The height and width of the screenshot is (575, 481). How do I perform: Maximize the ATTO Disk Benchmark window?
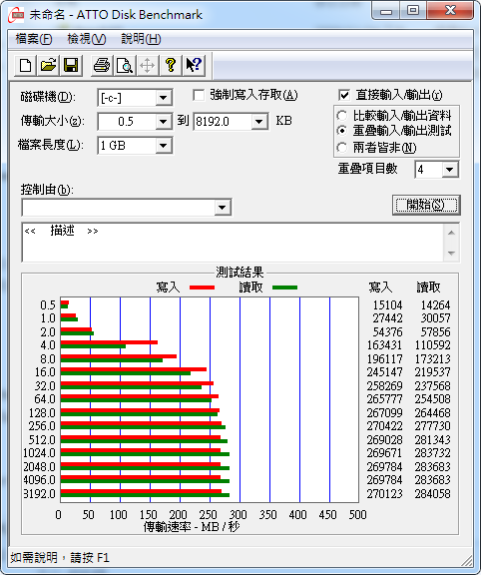(413, 11)
